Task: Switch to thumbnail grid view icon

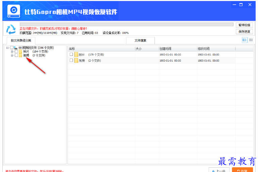Action: click(x=251, y=40)
